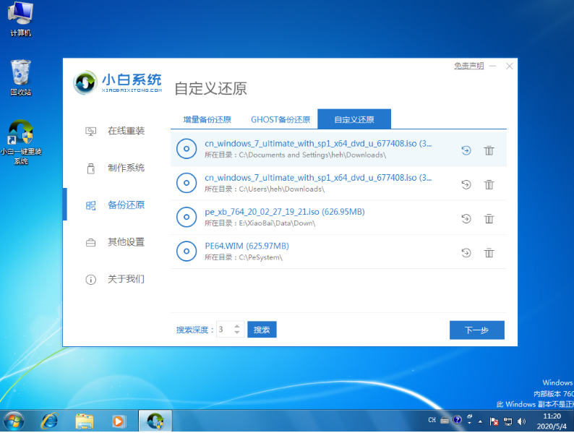Click restore icon for pe_xb_764 ISO
The width and height of the screenshot is (574, 433).
coord(466,218)
